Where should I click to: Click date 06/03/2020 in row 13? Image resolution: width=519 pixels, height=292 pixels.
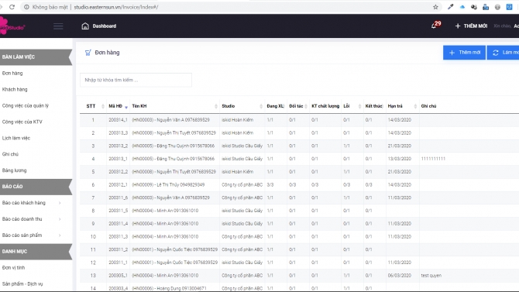pos(399,276)
